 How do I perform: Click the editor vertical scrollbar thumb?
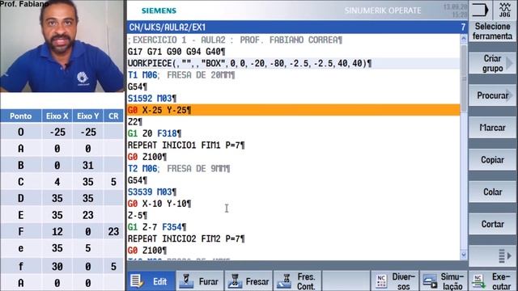pyautogui.click(x=464, y=78)
